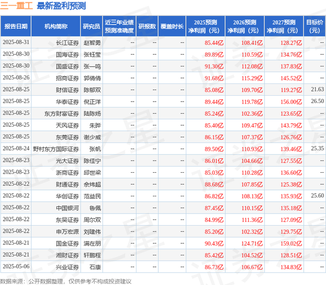This screenshot has height=285, width=326.
Task: Click researcher name 郭倩倩
Action: (92, 78)
